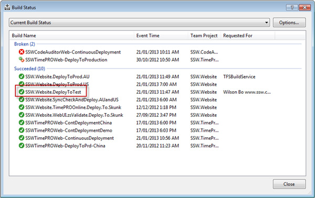Open the Current Build Status dropdown
This screenshot has height=198, width=315.
tap(139, 23)
